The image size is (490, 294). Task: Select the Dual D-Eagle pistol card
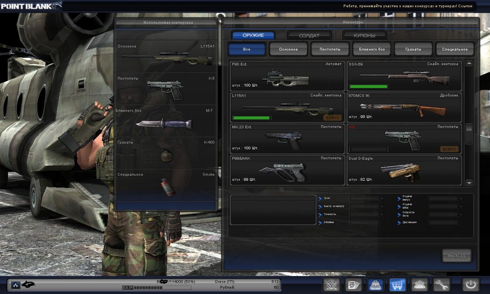(x=404, y=170)
